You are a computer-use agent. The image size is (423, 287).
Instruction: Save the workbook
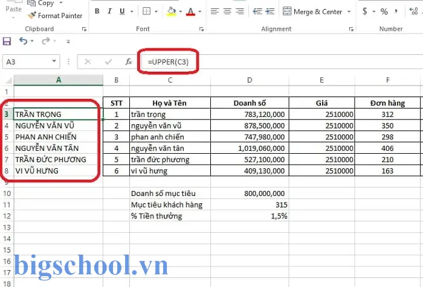(7, 41)
